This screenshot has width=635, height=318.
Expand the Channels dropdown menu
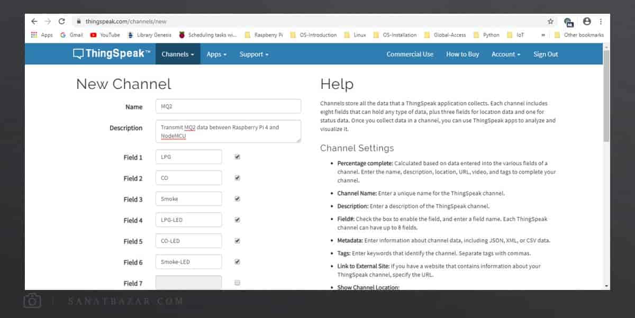point(178,54)
